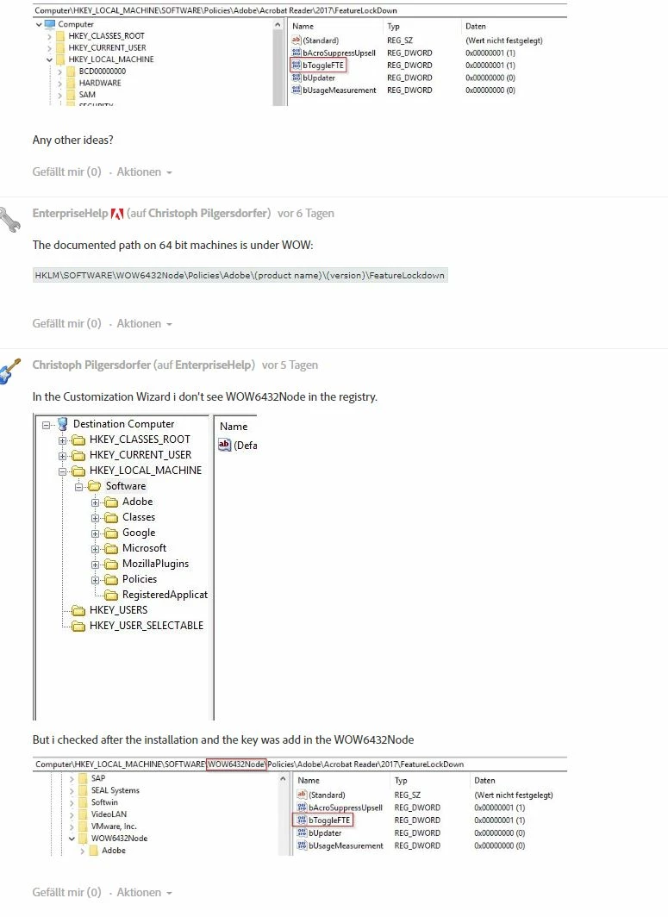Click the Computer icon in top registry tree

click(50, 24)
